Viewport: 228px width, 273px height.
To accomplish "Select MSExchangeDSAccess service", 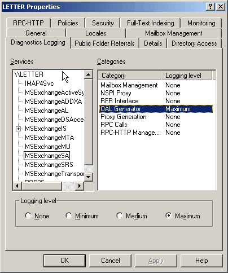I will coord(54,120).
